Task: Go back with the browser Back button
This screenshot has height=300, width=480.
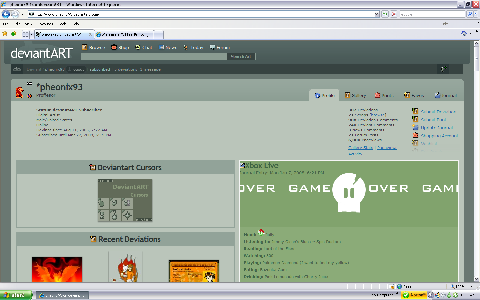Action: click(6, 14)
